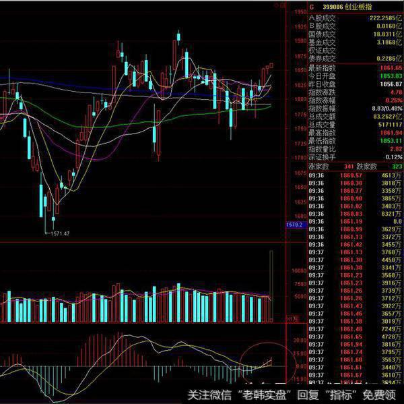Screen dimensions: 404x404
Task: Select the 399006 创业板指 index title
Action: point(347,7)
